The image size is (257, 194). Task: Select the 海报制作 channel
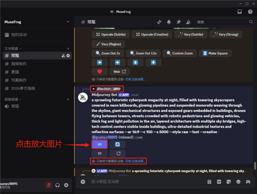pos(37,64)
